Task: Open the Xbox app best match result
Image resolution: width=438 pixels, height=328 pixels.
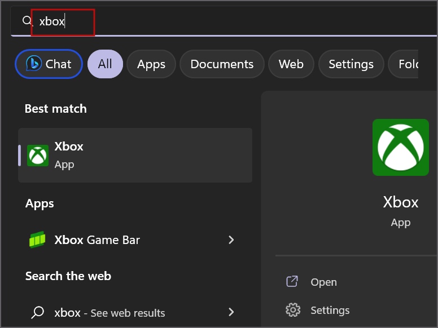Action: (x=135, y=156)
